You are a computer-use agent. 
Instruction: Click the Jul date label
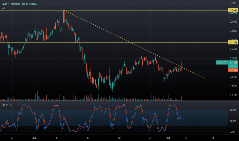pyautogui.click(x=168, y=138)
